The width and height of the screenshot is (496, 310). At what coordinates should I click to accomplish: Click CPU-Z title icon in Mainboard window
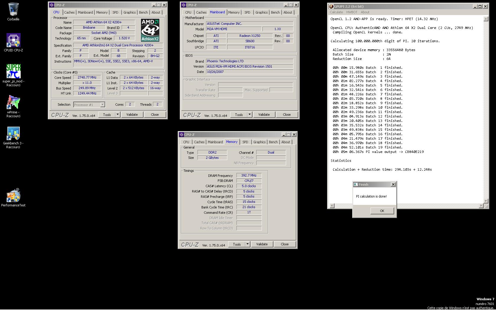pos(184,5)
